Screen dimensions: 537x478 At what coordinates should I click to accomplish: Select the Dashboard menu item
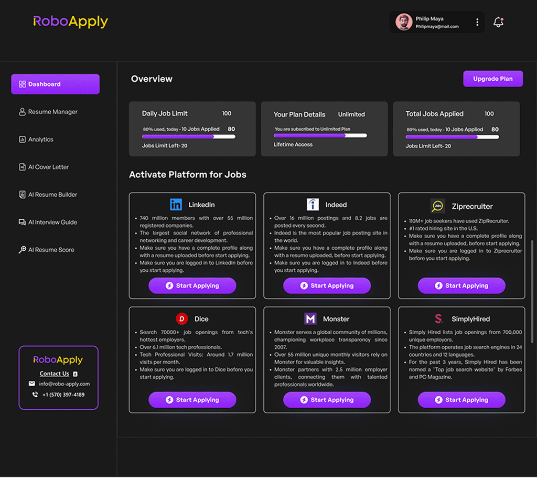56,84
